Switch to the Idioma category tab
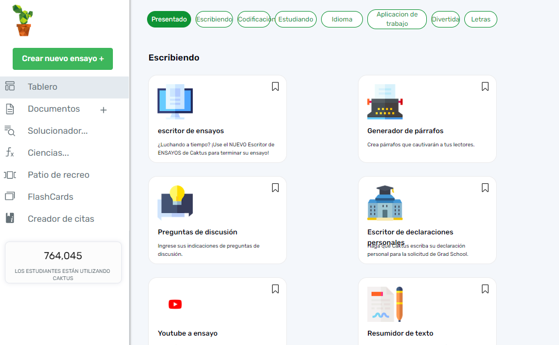The height and width of the screenshot is (345, 559). pyautogui.click(x=342, y=19)
